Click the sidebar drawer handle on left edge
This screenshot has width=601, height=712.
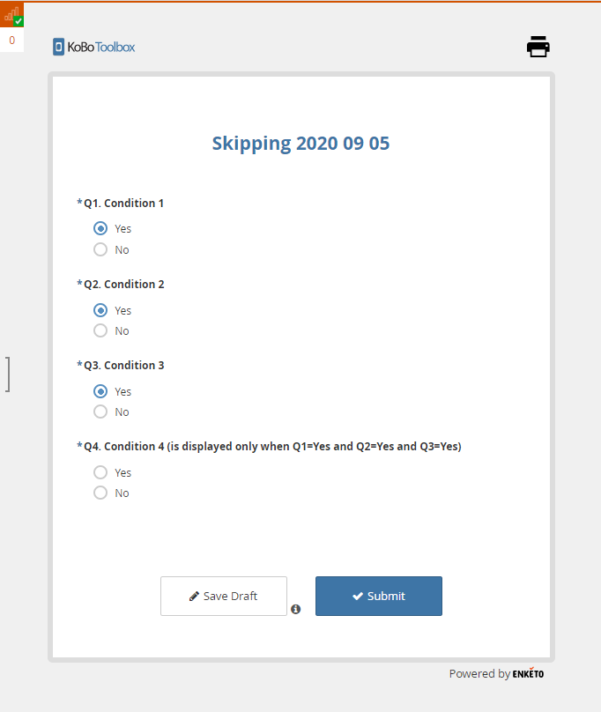coord(8,374)
